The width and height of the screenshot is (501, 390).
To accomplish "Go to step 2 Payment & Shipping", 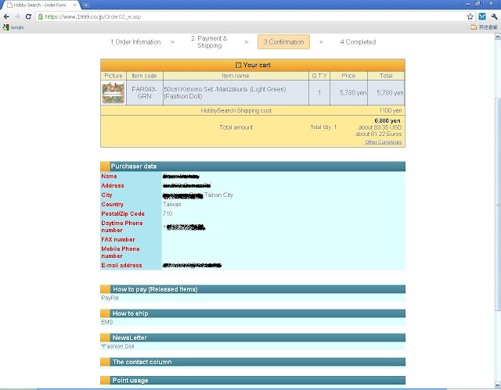I will point(209,41).
